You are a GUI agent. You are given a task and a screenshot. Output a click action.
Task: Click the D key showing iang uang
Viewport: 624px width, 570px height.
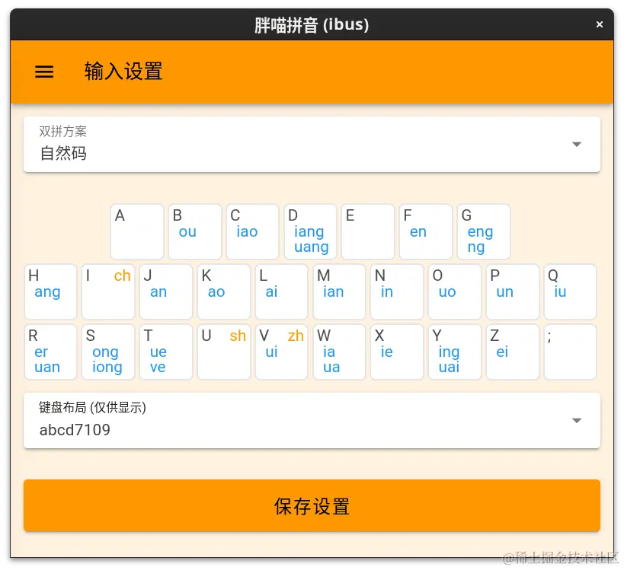coord(310,231)
